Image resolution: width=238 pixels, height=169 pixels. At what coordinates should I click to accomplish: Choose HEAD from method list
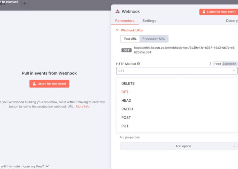[177, 100]
